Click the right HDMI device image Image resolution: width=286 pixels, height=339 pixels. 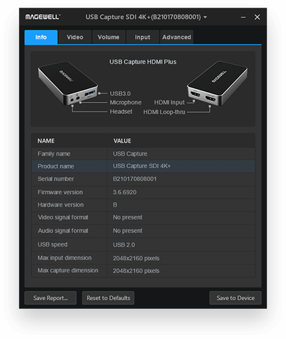[218, 83]
